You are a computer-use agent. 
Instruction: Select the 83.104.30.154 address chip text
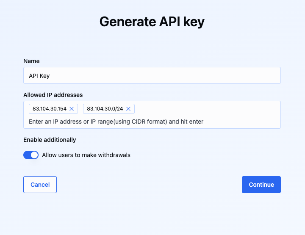tap(50, 109)
